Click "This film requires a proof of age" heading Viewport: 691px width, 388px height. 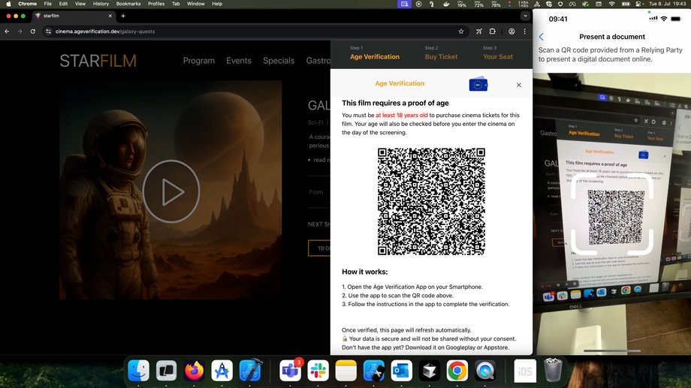click(x=395, y=103)
